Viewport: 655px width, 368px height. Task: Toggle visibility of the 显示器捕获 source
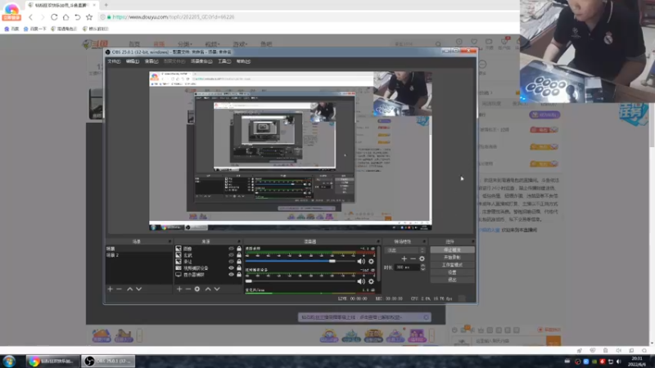click(231, 275)
